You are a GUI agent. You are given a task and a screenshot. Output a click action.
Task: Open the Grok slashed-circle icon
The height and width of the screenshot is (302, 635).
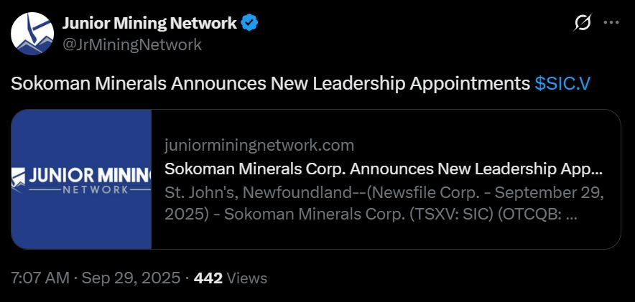pyautogui.click(x=583, y=23)
